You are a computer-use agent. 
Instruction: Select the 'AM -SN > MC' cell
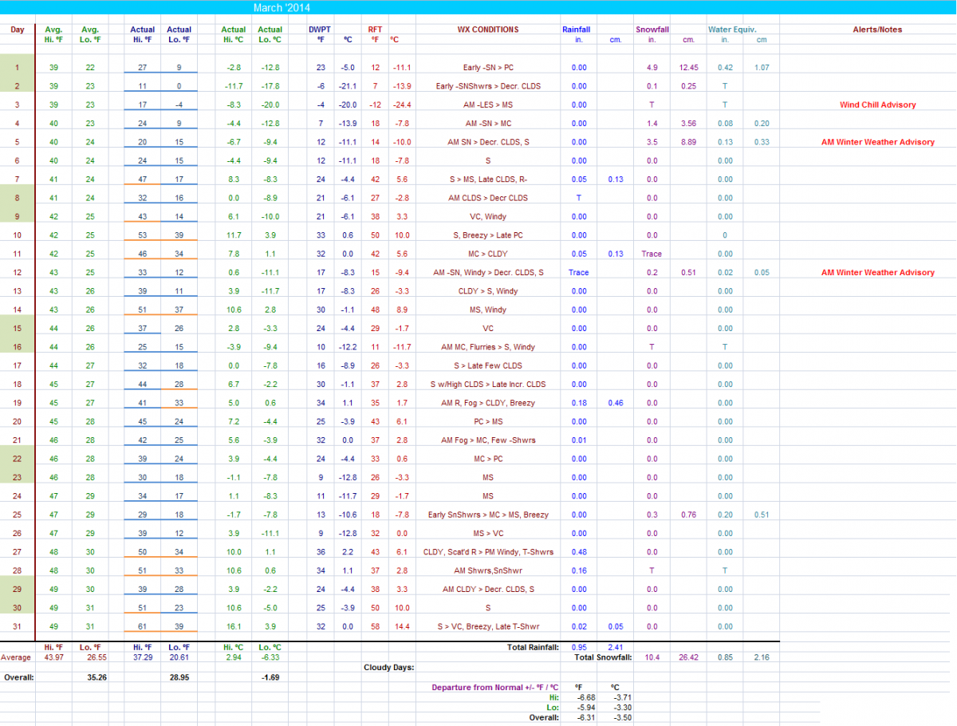click(487, 124)
